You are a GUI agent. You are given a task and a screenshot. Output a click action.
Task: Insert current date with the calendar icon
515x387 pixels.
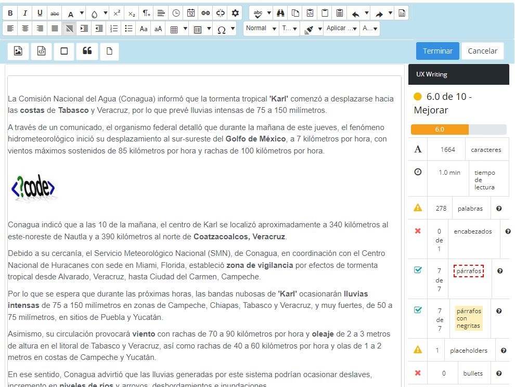coord(190,13)
